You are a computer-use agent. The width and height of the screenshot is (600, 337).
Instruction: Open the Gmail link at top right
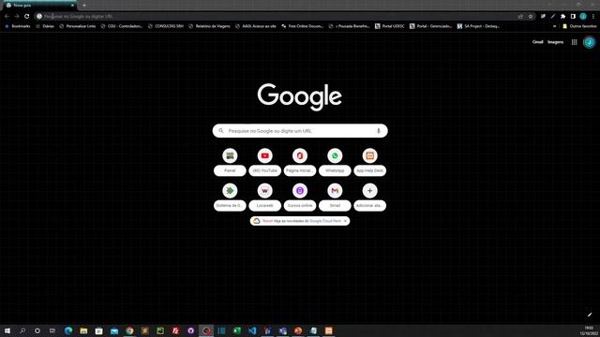pyautogui.click(x=537, y=42)
